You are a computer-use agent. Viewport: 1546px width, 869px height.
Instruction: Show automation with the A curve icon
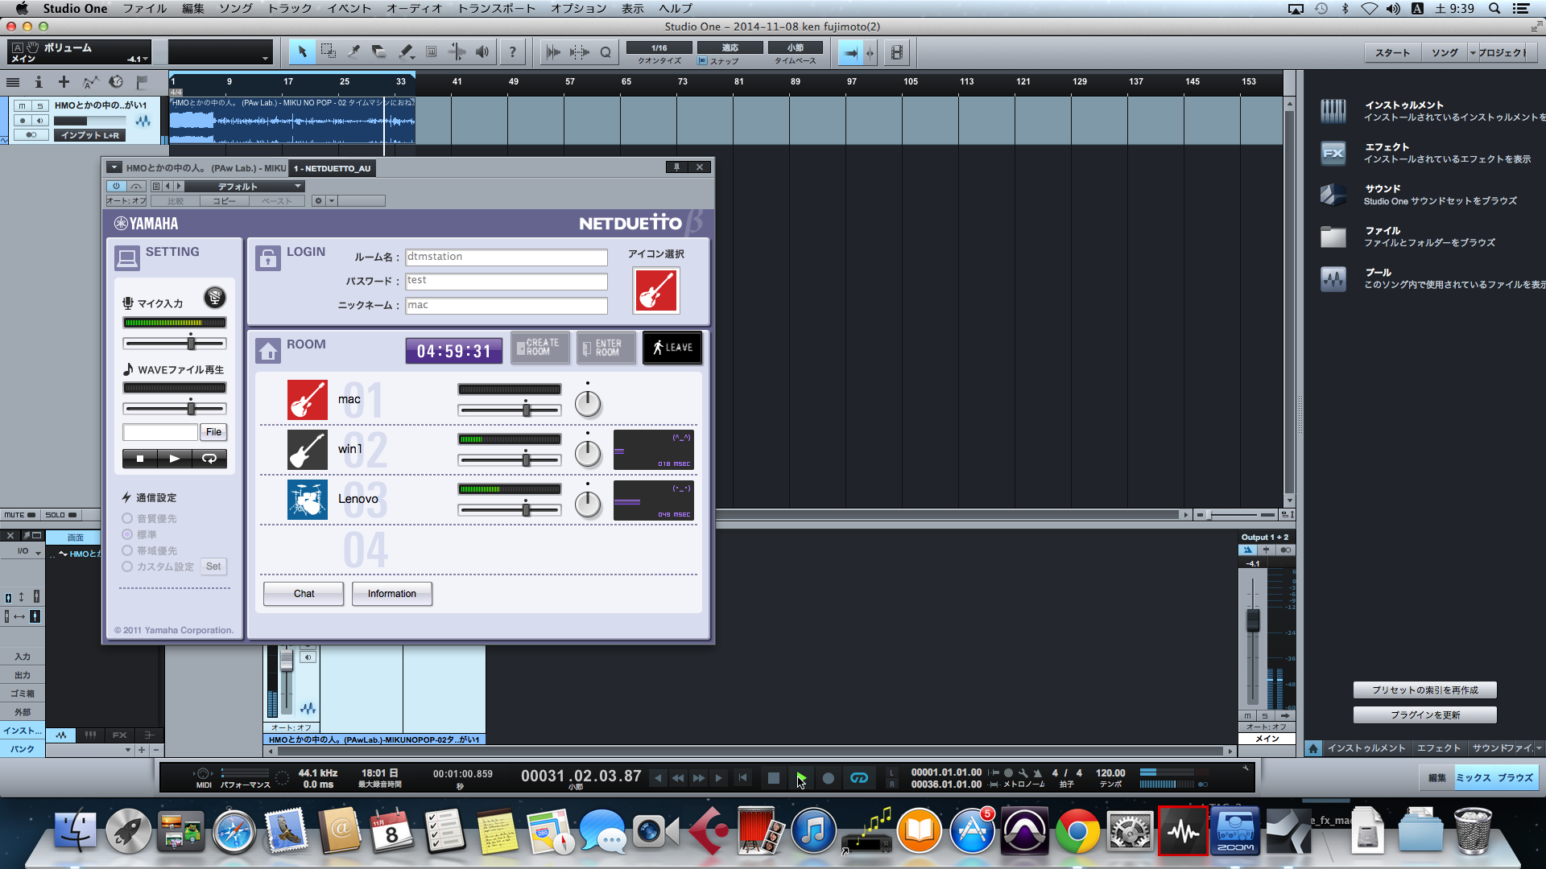tap(90, 82)
